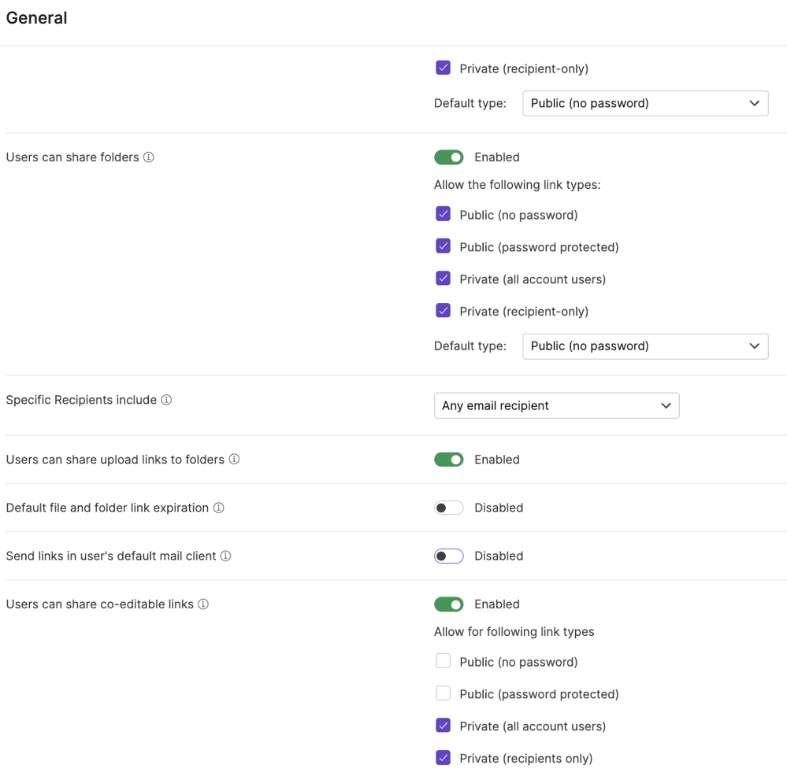Enable Public (no password) for co-editable links
787x776 pixels.
pos(444,661)
